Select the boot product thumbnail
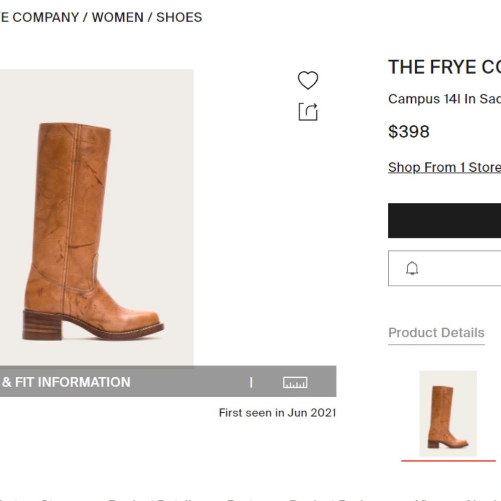The image size is (501, 501). tap(448, 412)
